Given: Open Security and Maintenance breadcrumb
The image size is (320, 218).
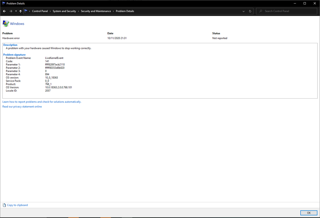Looking at the screenshot, I should (96, 11).
